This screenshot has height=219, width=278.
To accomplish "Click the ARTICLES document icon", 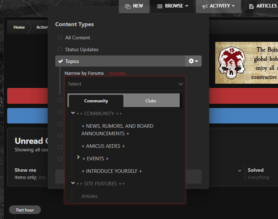I will point(251,6).
